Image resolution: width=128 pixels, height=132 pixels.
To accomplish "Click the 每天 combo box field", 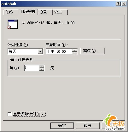I will (26, 51).
